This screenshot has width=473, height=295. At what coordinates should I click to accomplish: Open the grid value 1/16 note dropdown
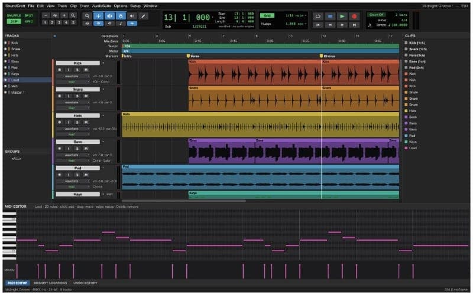[x=296, y=16]
